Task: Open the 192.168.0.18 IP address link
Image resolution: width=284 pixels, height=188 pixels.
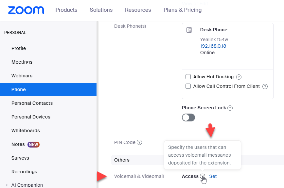Action: [x=213, y=46]
